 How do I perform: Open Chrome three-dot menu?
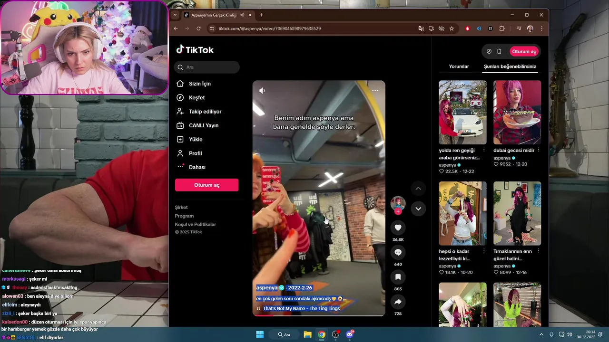(541, 28)
